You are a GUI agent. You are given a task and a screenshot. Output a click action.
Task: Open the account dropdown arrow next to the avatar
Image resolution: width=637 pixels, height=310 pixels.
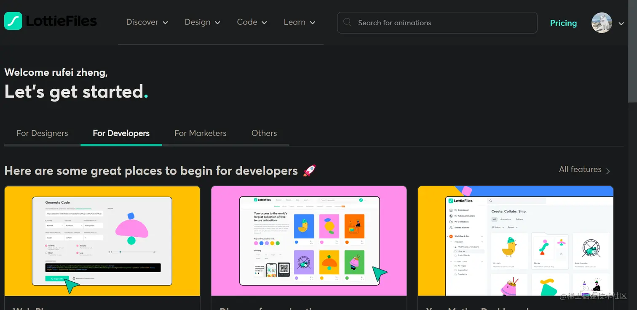click(x=621, y=24)
